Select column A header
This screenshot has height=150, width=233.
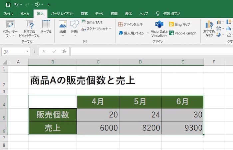point(18,62)
